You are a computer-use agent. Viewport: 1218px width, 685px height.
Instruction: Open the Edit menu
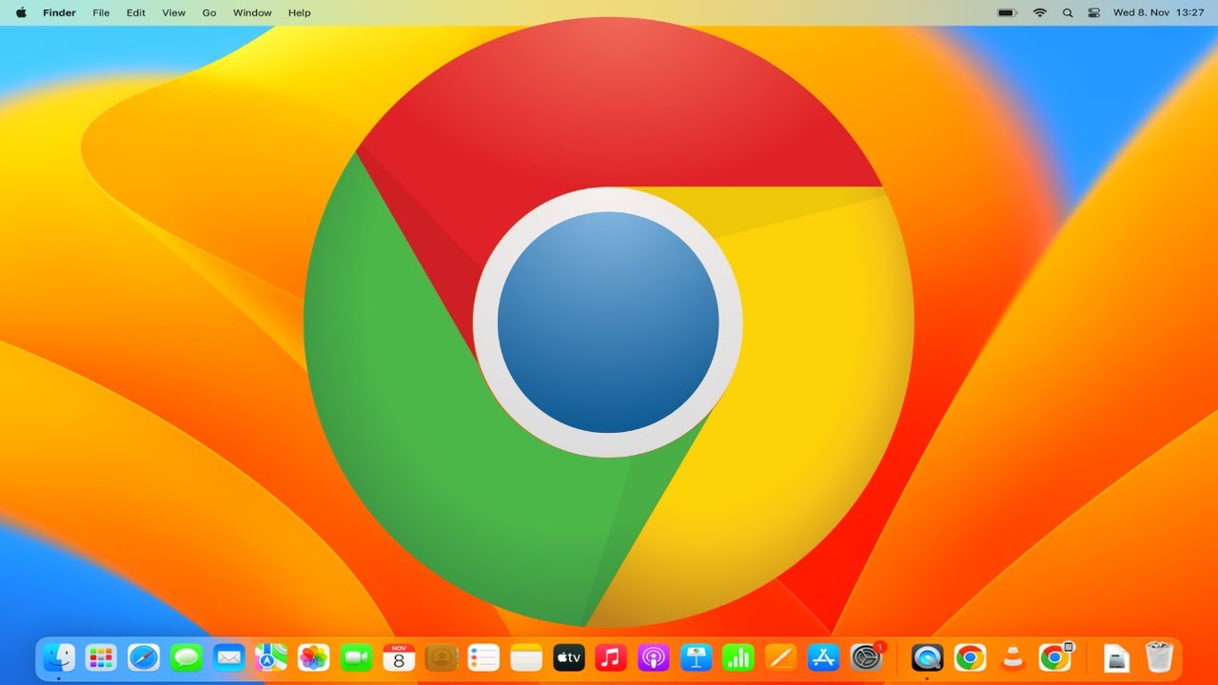click(x=136, y=12)
